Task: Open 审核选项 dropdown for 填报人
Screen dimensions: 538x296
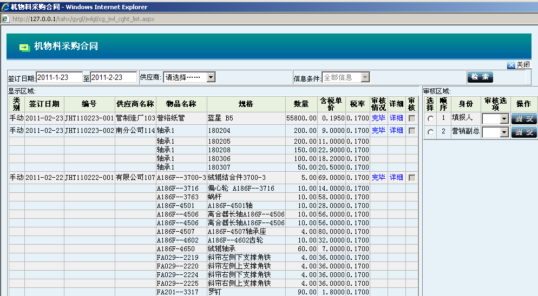Action: (x=504, y=119)
